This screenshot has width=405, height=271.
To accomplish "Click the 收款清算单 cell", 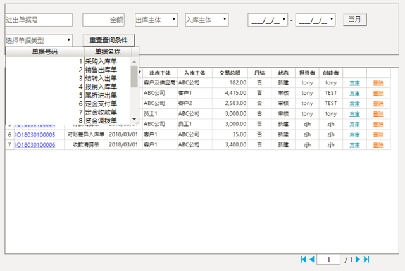I will (86, 144).
